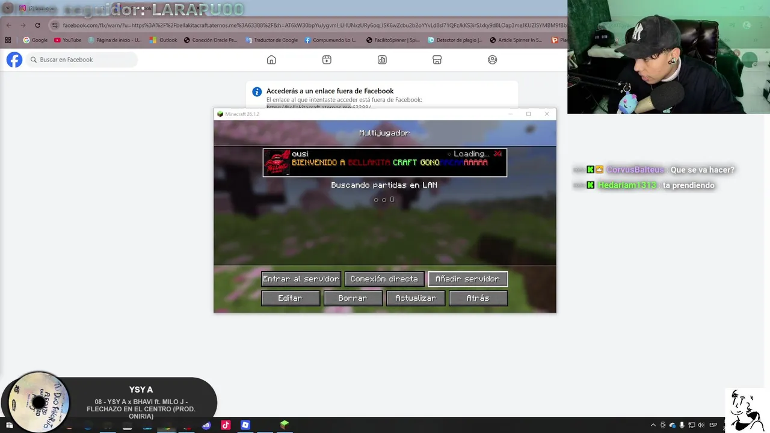The height and width of the screenshot is (433, 770).
Task: Open the tab search dropdown in Chrome
Action: [8, 8]
